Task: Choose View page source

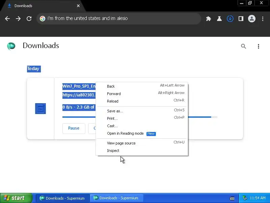Action: (142, 143)
